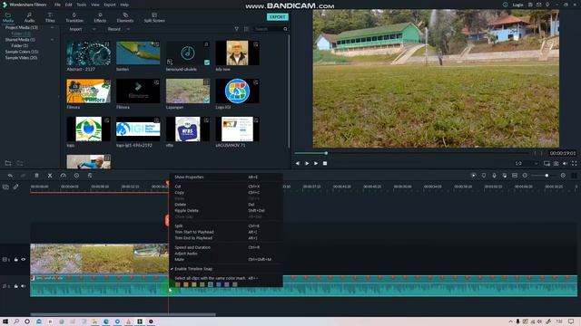Click the preview volume speaker icon
Image resolution: width=581 pixels, height=326 pixels.
click(565, 163)
